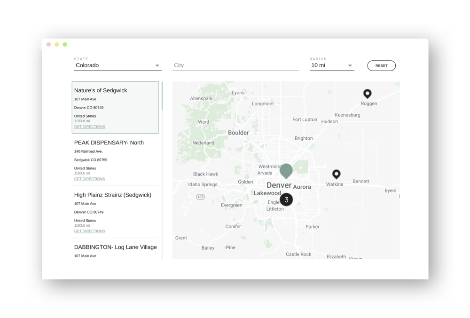Click the red window close dot
This screenshot has width=470, height=318.
(48, 45)
